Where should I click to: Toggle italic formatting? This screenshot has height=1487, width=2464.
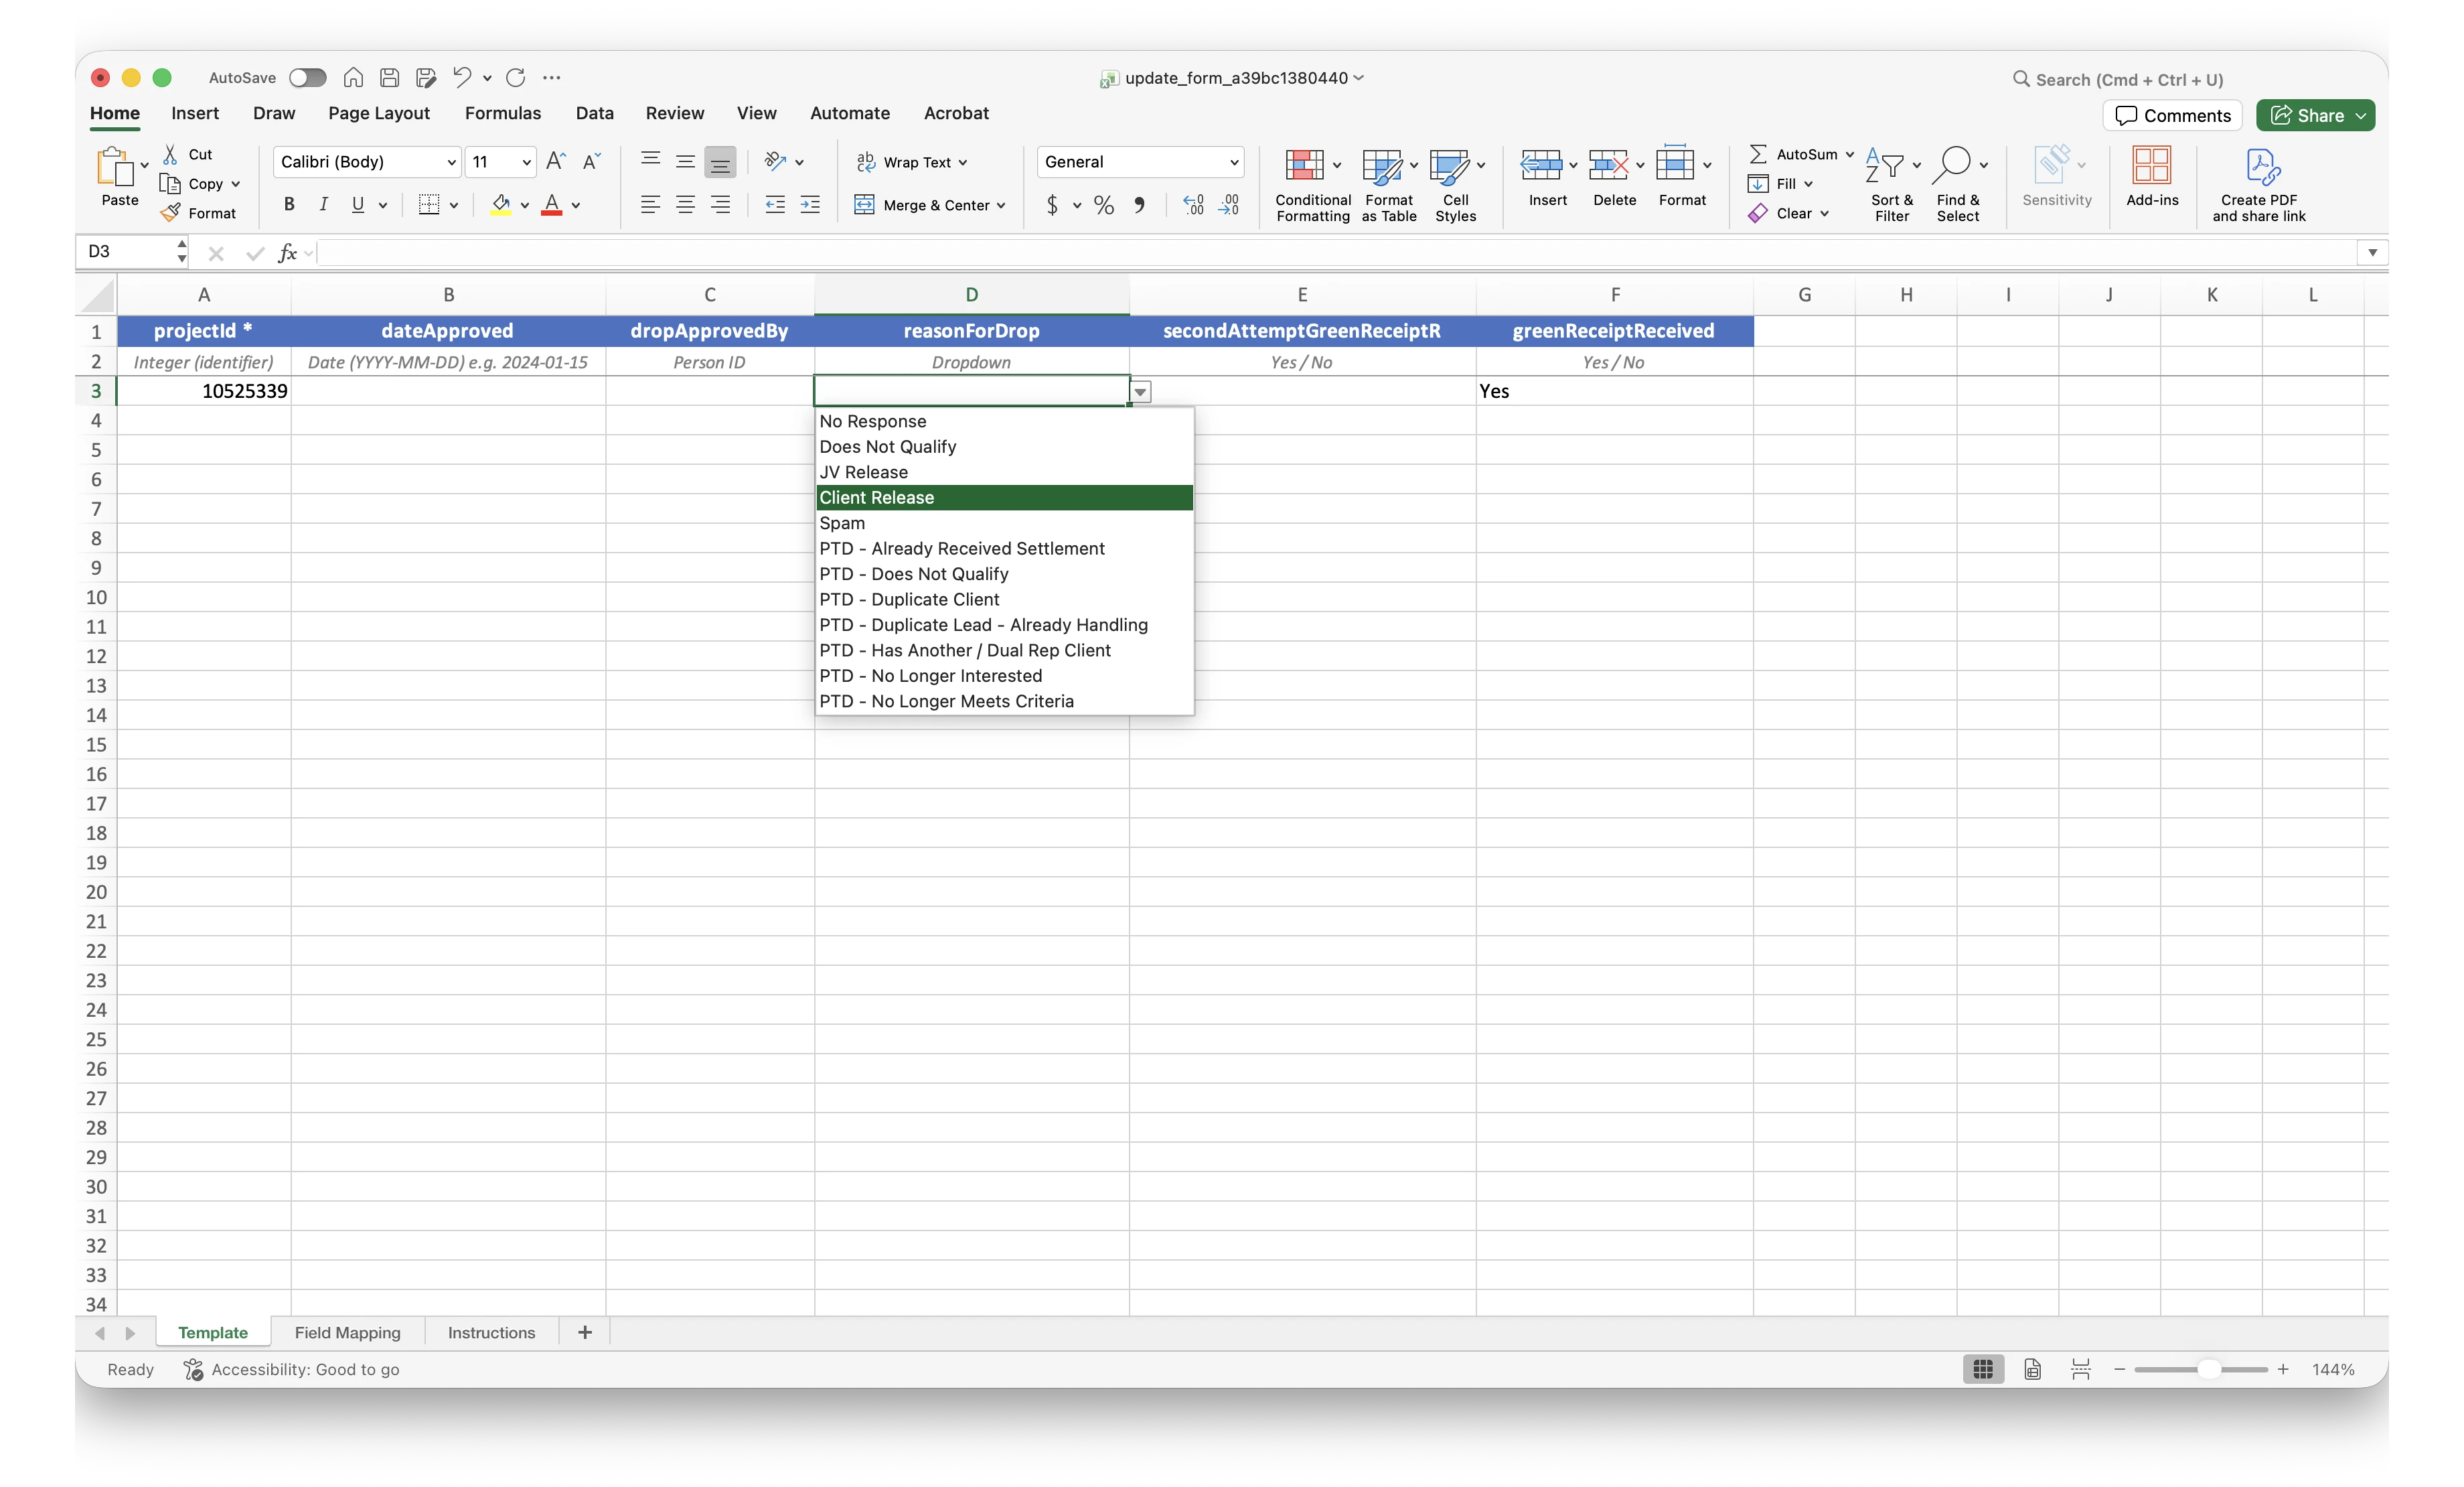coord(323,204)
